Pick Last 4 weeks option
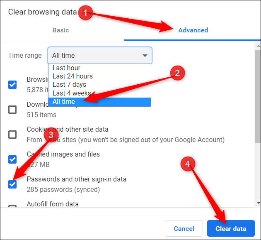The height and width of the screenshot is (240, 261). click(72, 93)
